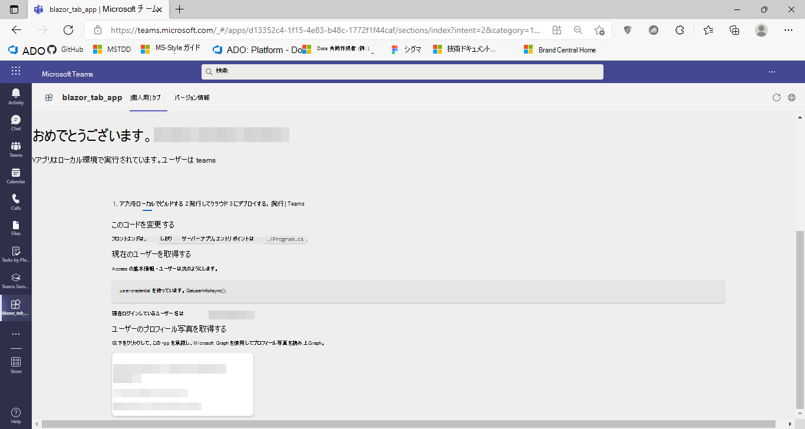Open the シグマ Figma bookmark
The image size is (805, 429).
click(x=406, y=50)
